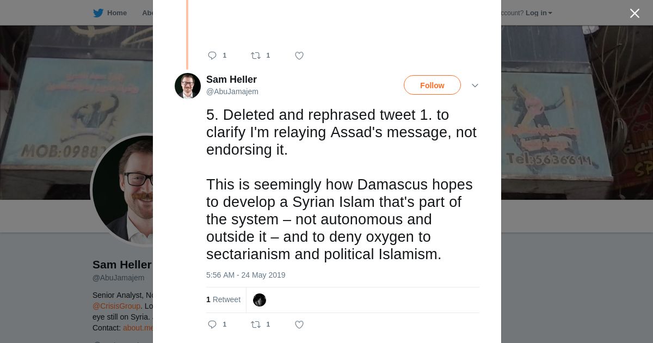
Task: Open the @CrisisGroup profile link
Action: click(x=116, y=306)
